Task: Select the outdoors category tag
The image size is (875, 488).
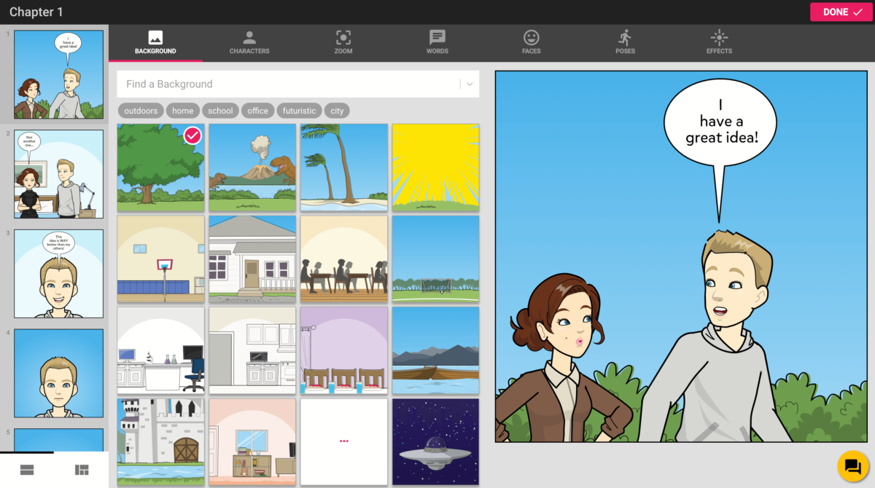Action: (x=140, y=110)
